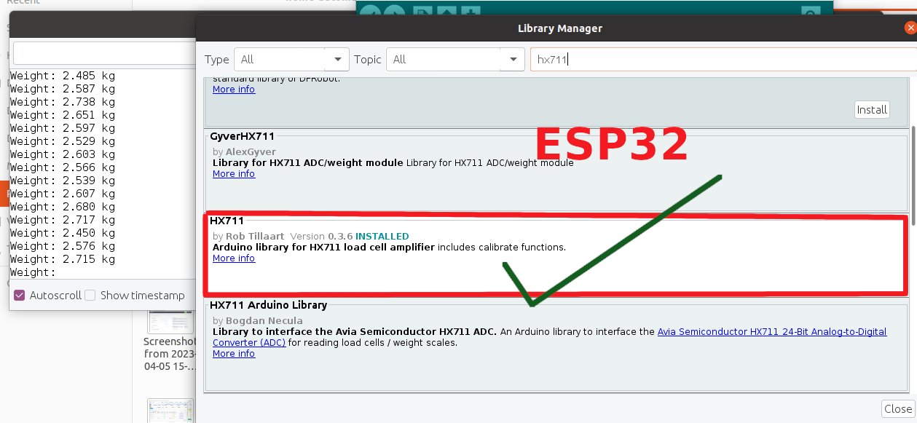The image size is (917, 423).
Task: Click the author name Bogdan Necula
Action: coord(264,320)
